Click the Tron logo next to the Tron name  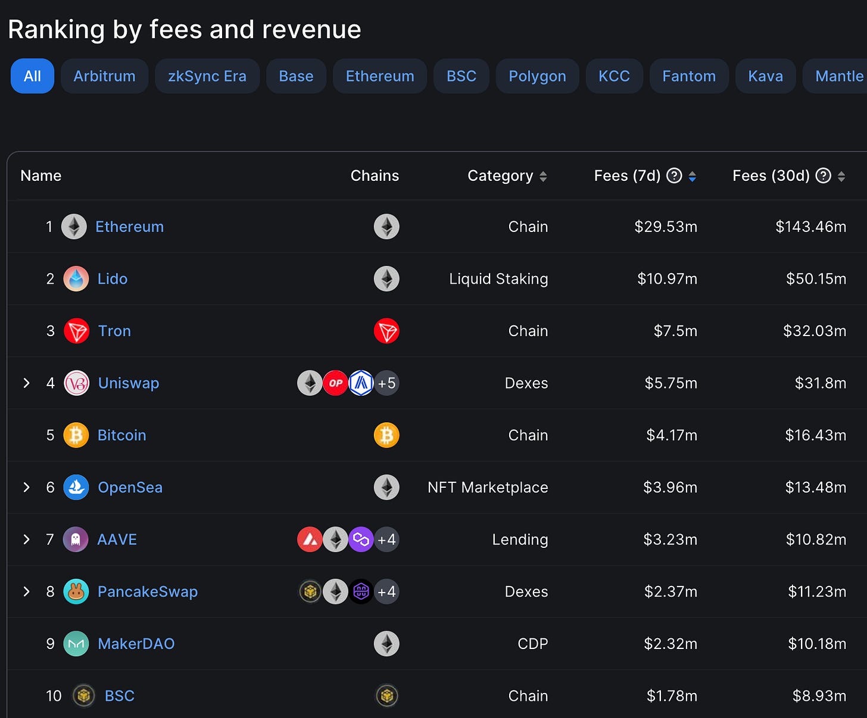[76, 331]
